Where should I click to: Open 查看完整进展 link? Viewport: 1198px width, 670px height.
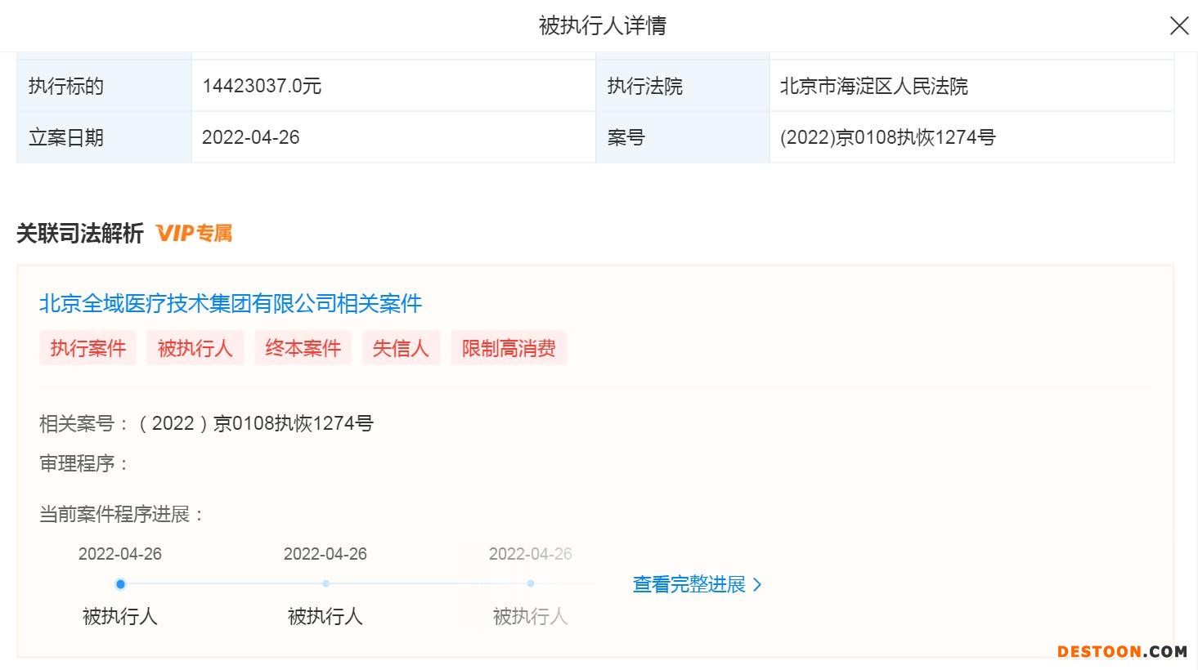[689, 585]
